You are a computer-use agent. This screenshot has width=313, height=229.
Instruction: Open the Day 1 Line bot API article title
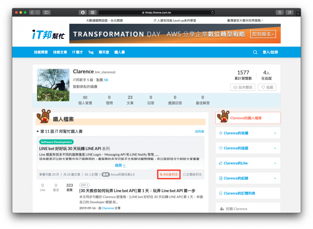click(137, 191)
